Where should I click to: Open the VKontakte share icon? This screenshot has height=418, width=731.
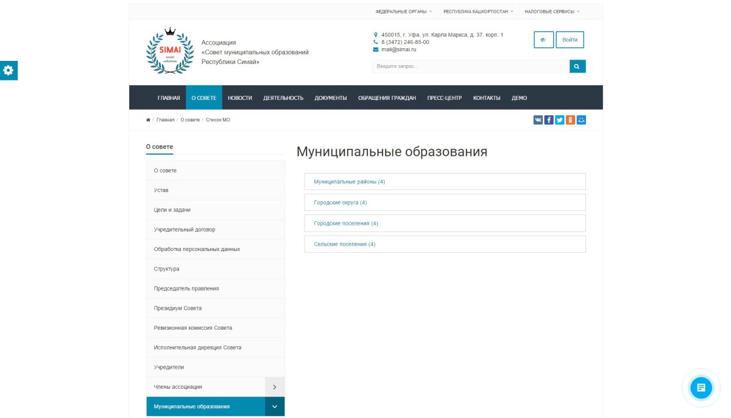pos(537,119)
